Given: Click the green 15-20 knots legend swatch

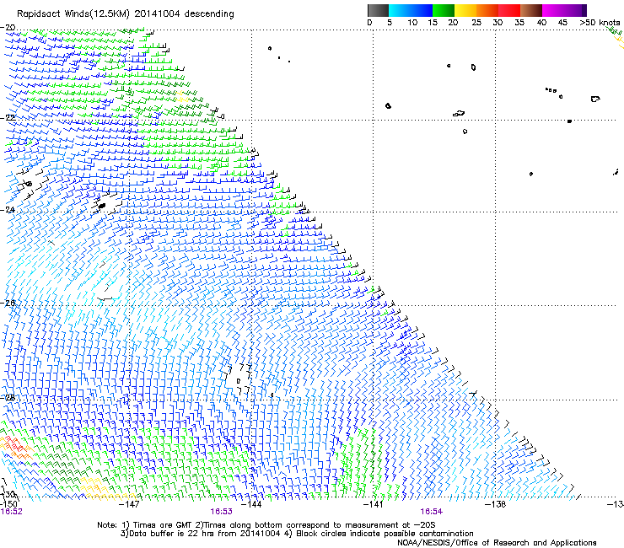Looking at the screenshot, I should point(444,10).
